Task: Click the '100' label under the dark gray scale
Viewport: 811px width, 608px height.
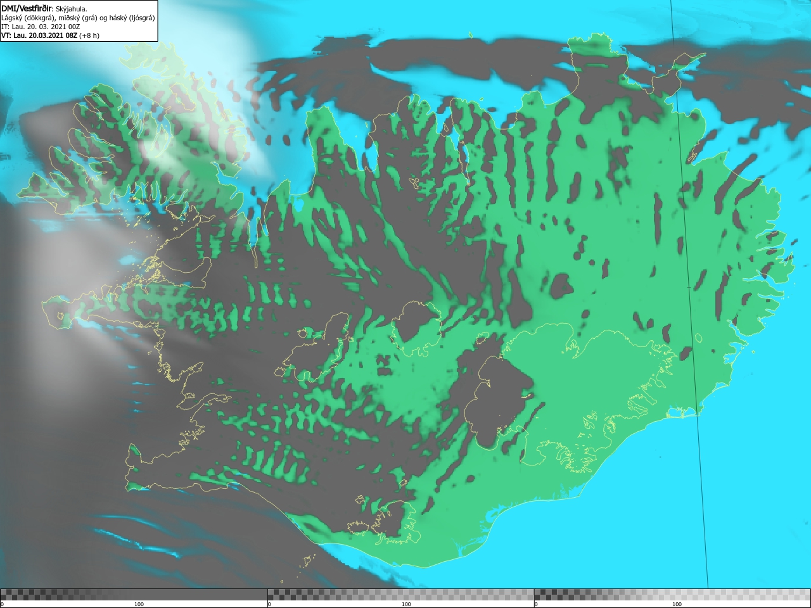Action: point(139,604)
